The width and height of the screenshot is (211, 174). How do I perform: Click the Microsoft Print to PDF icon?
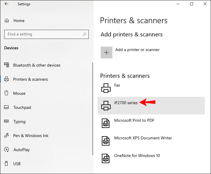[106, 123]
